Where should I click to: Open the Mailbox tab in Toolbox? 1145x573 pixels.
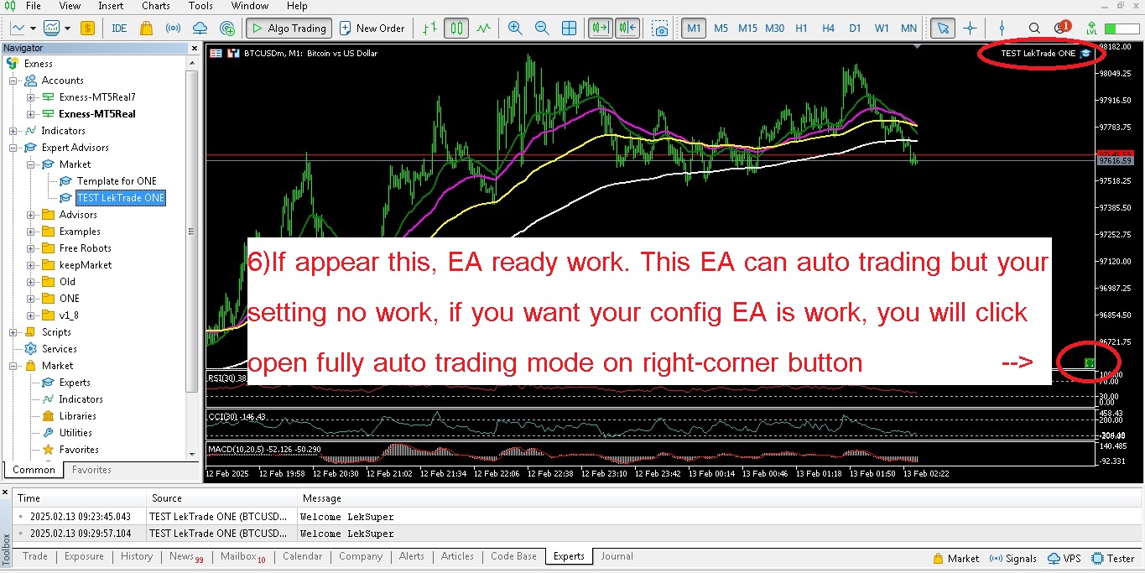pos(242,556)
